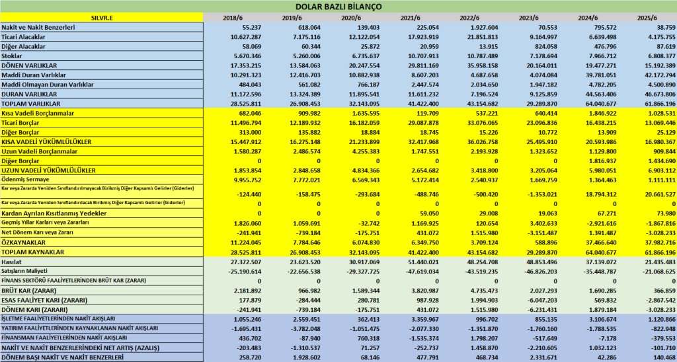The height and width of the screenshot is (362, 677).
Task: Click the 2024/6 column header
Action: pyautogui.click(x=588, y=18)
